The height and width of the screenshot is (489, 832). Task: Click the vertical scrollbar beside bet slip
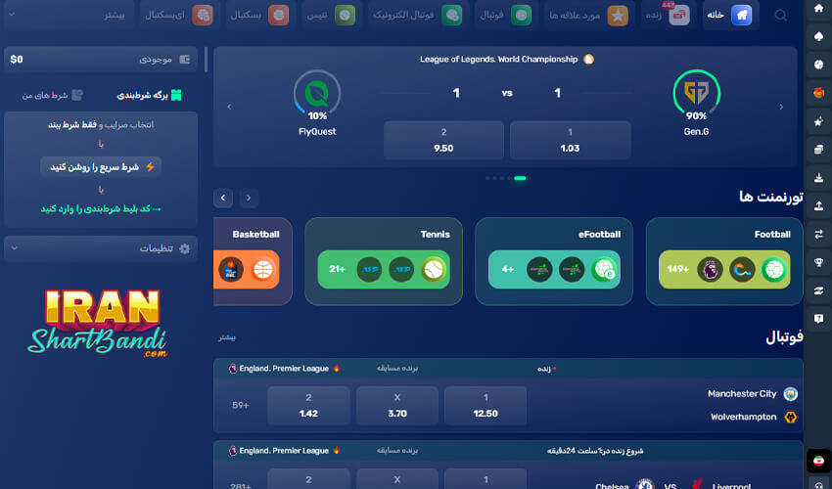206,60
